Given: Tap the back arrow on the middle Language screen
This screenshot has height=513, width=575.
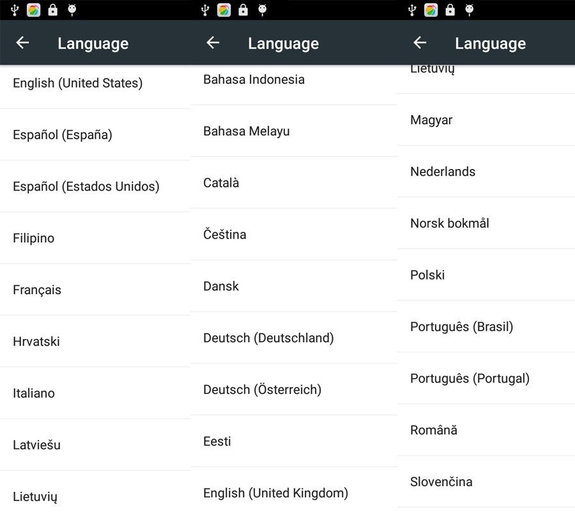Looking at the screenshot, I should tap(213, 43).
